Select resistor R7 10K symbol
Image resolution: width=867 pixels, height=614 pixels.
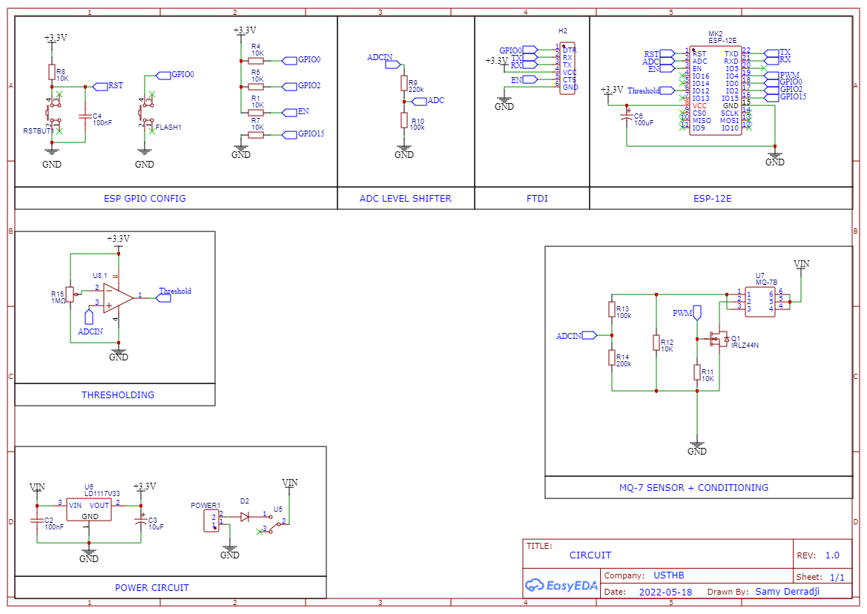click(x=256, y=135)
